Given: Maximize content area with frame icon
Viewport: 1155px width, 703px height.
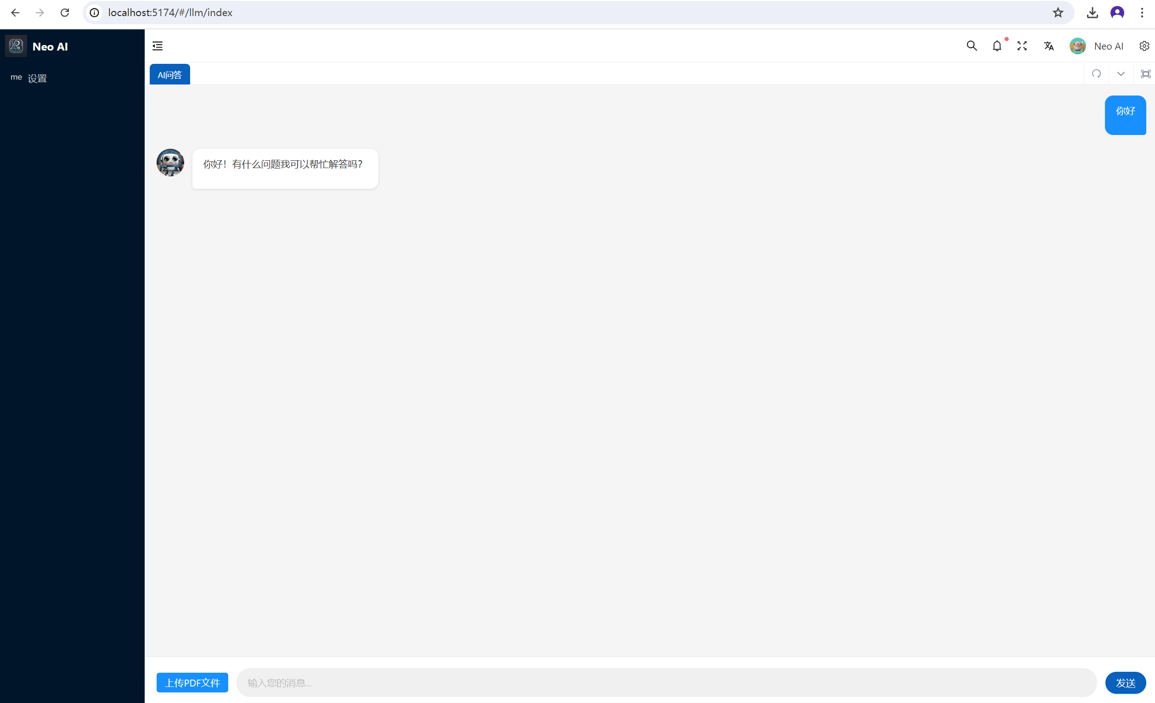Looking at the screenshot, I should [x=1145, y=73].
